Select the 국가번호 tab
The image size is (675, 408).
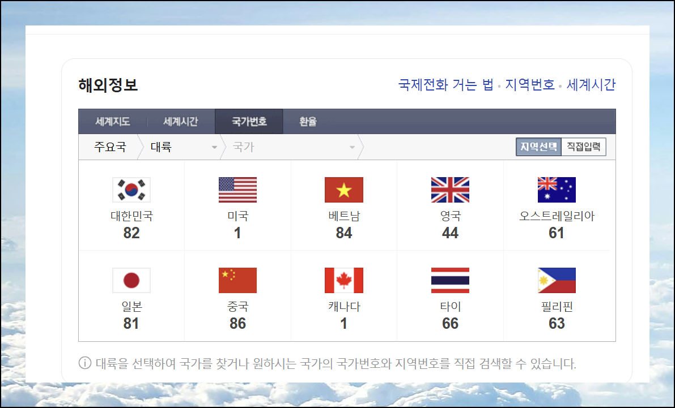click(249, 122)
